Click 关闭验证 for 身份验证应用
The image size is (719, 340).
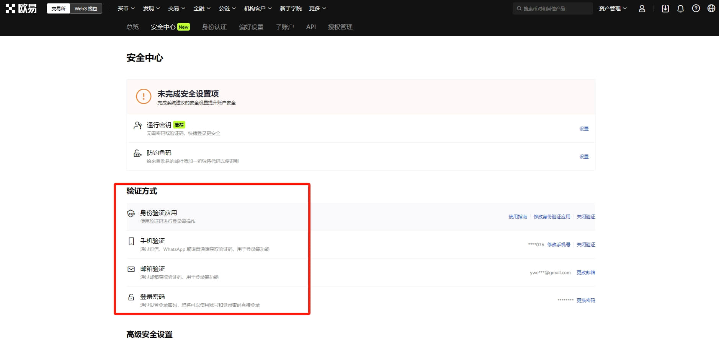tap(586, 217)
